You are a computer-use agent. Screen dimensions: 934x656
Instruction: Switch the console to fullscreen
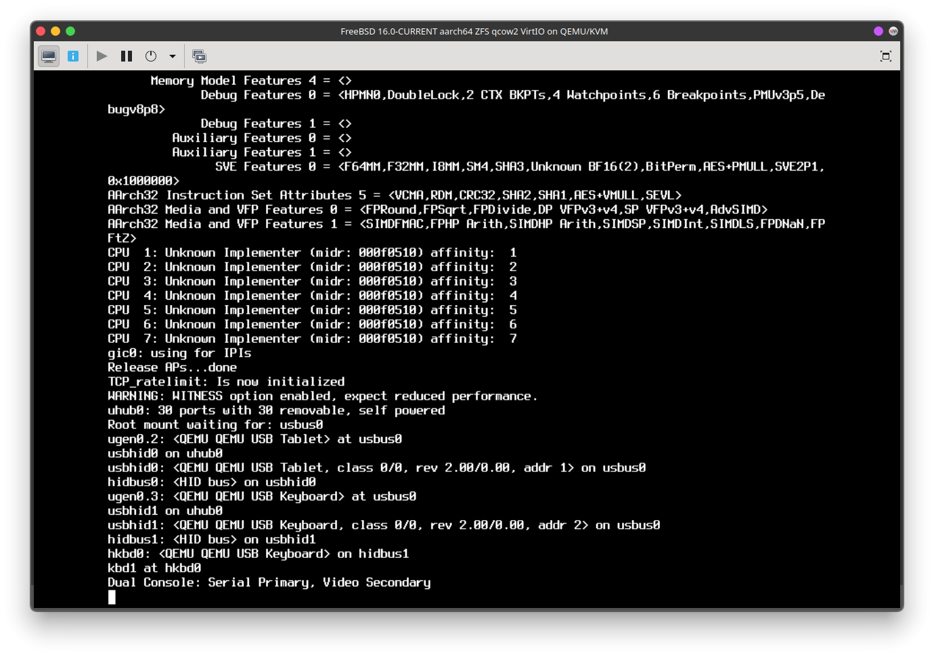click(x=885, y=56)
